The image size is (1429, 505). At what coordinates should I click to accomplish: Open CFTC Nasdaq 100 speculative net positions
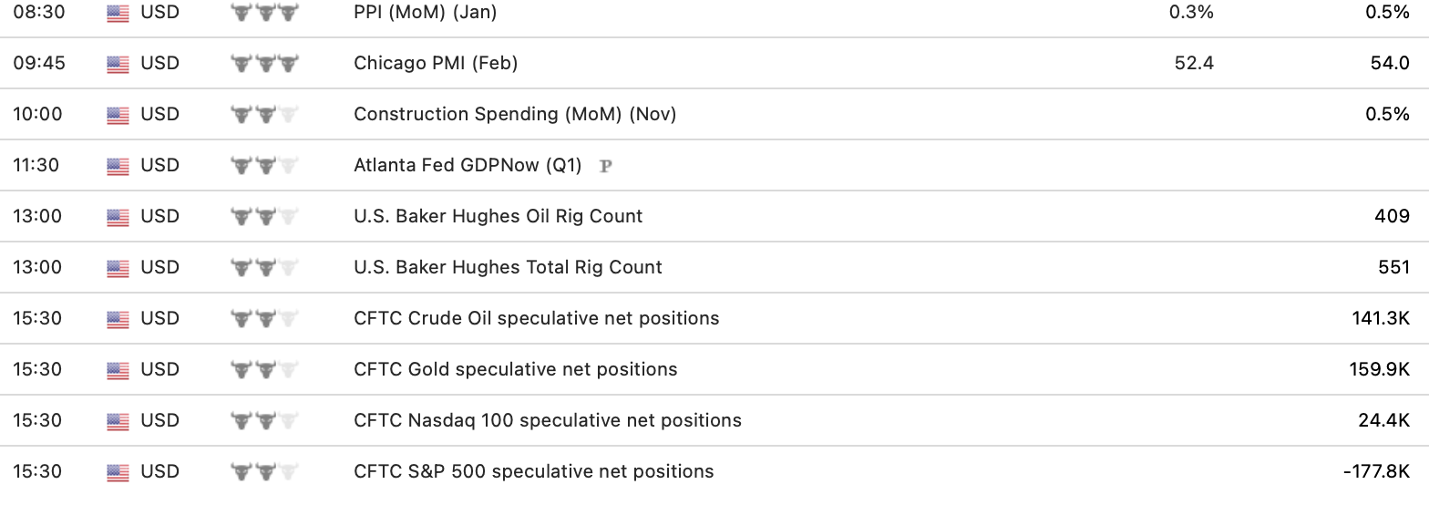click(547, 421)
